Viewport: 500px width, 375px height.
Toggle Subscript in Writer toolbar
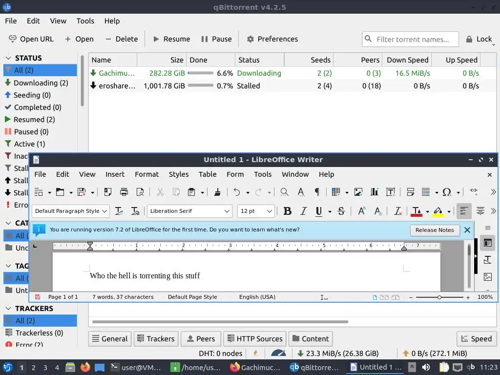point(378,211)
